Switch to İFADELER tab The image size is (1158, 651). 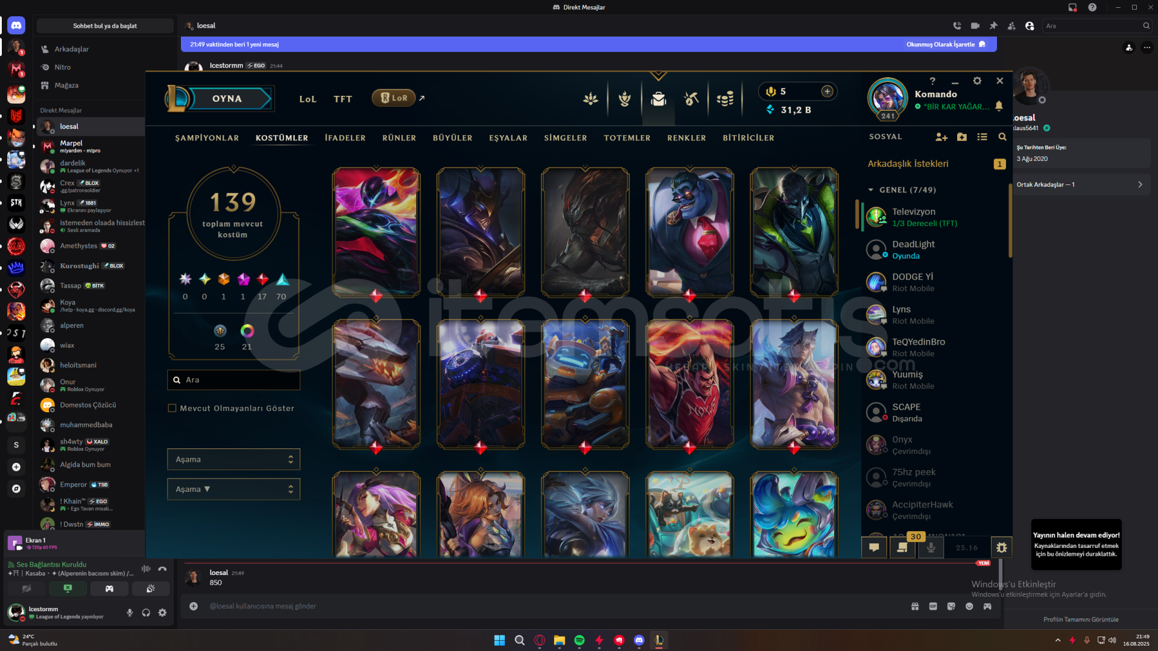[x=345, y=138]
